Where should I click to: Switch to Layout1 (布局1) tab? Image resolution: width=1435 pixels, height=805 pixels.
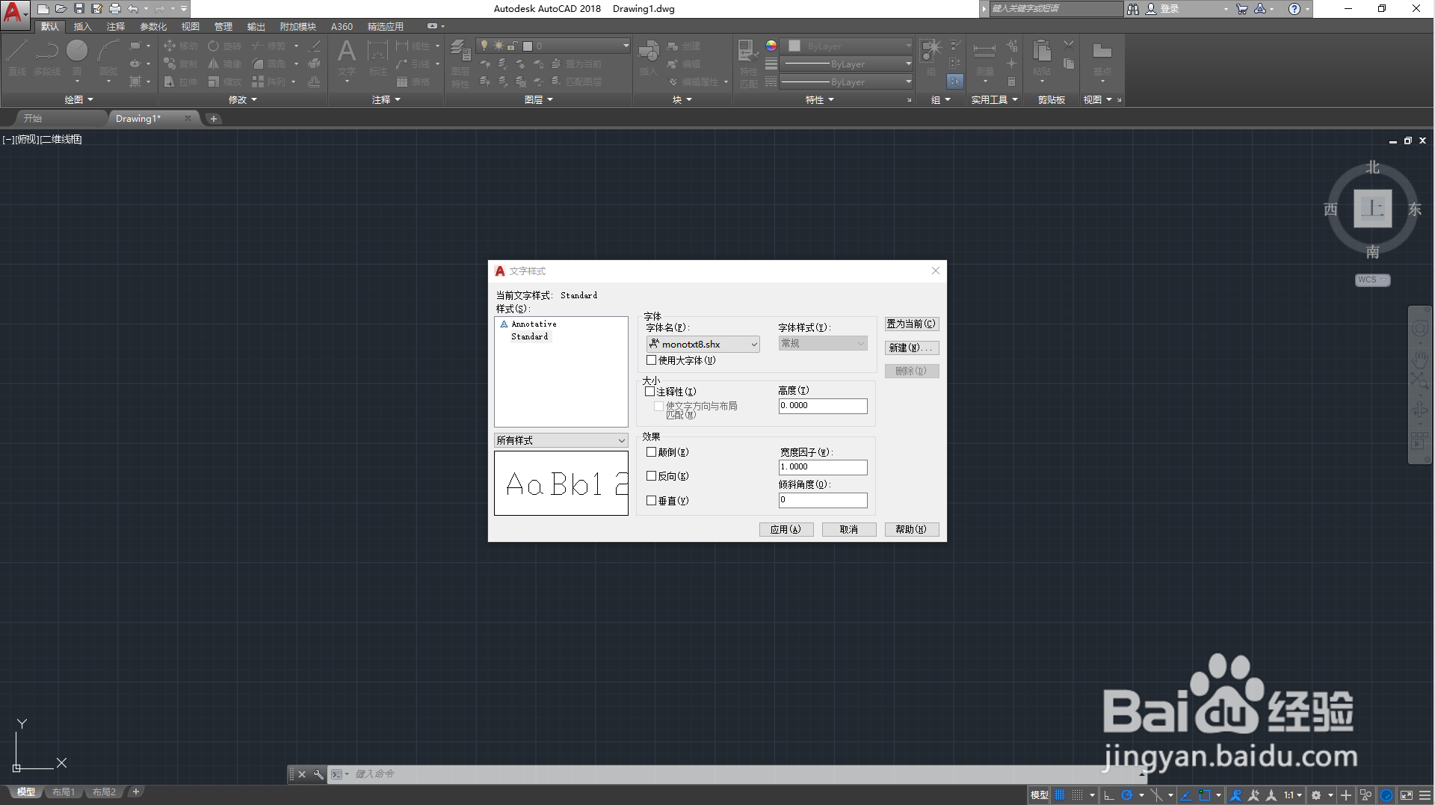click(64, 792)
